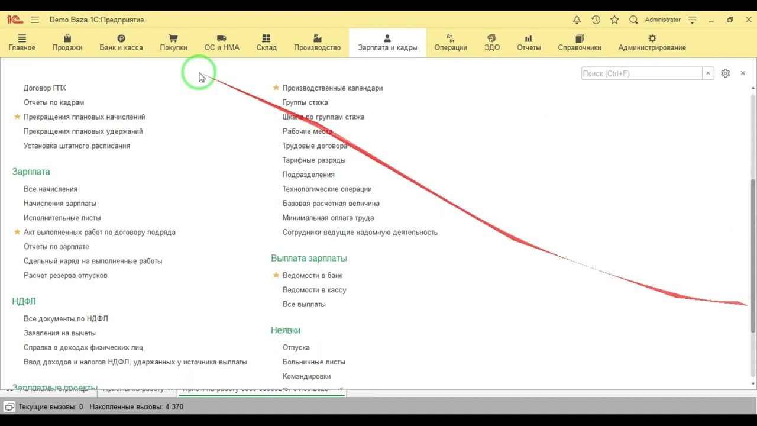757x426 pixels.
Task: Open Покупки cart section
Action: (x=173, y=43)
